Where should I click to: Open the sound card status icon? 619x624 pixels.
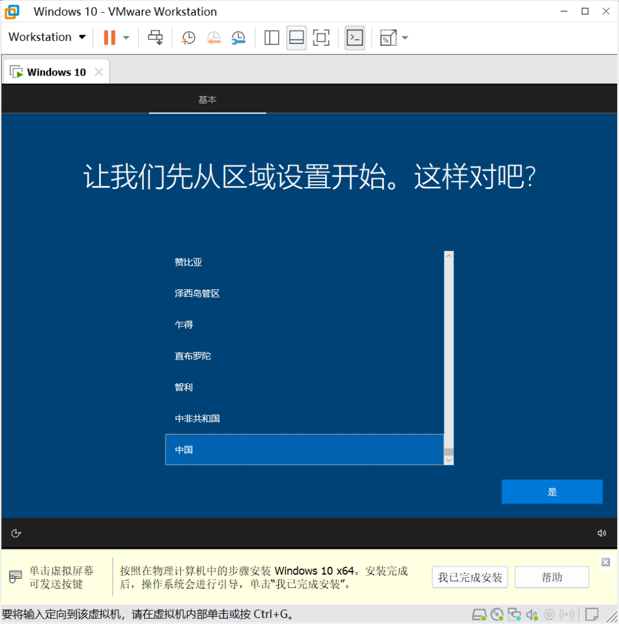[532, 615]
